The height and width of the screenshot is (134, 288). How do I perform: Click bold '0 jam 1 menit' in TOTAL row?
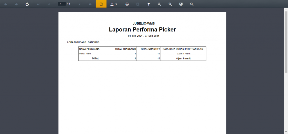(183, 58)
